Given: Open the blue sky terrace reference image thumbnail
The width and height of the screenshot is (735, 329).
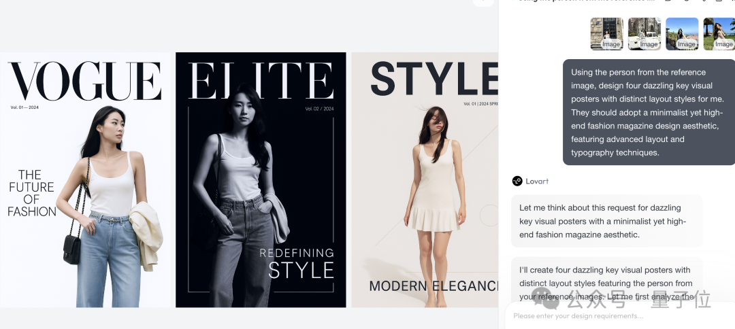Looking at the screenshot, I should click(682, 34).
